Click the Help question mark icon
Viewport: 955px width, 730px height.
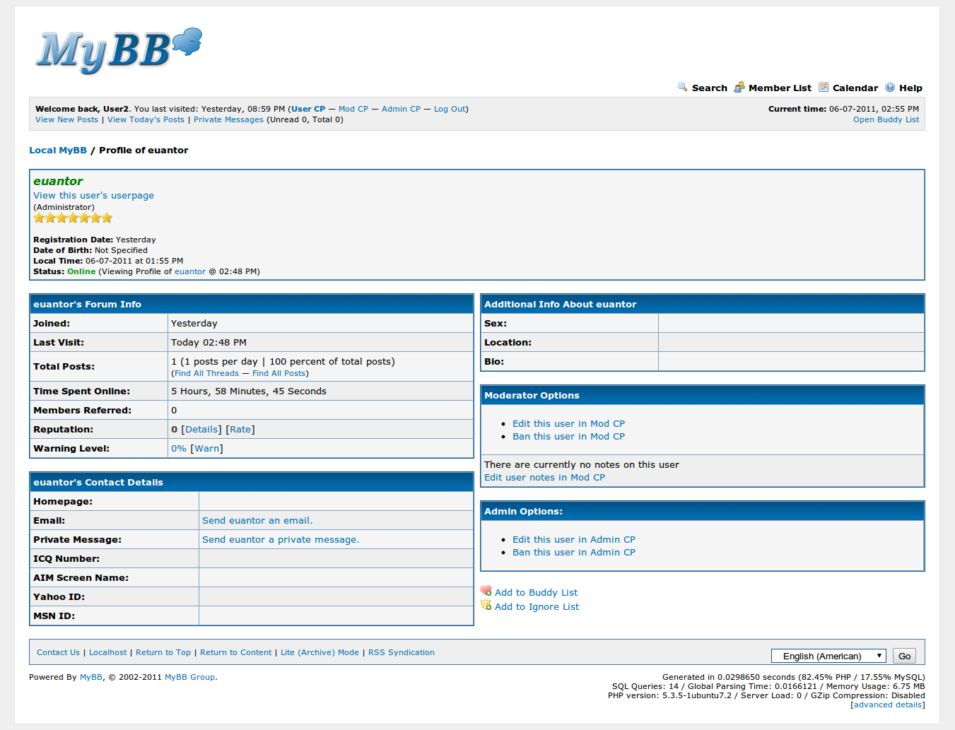(x=890, y=87)
